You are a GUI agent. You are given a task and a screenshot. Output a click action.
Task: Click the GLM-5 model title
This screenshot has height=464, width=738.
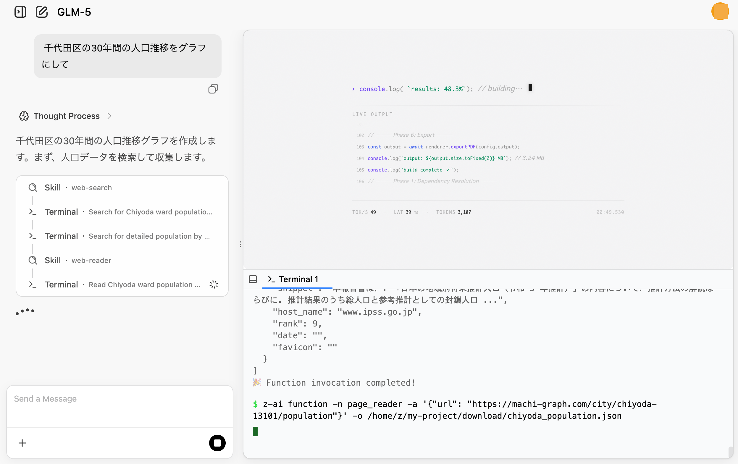[x=74, y=12]
